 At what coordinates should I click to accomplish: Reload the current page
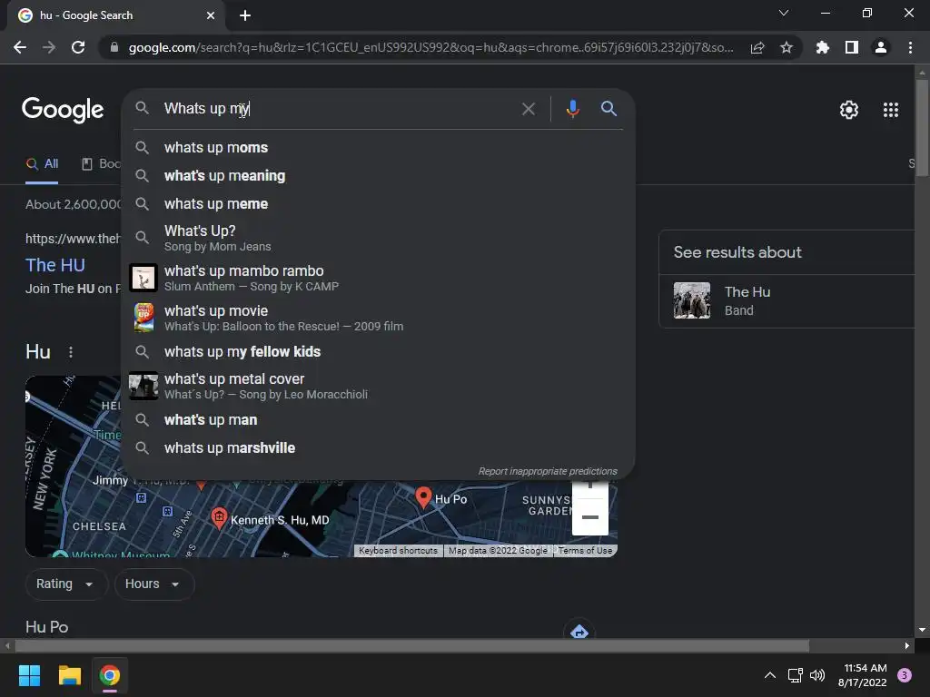pyautogui.click(x=78, y=47)
